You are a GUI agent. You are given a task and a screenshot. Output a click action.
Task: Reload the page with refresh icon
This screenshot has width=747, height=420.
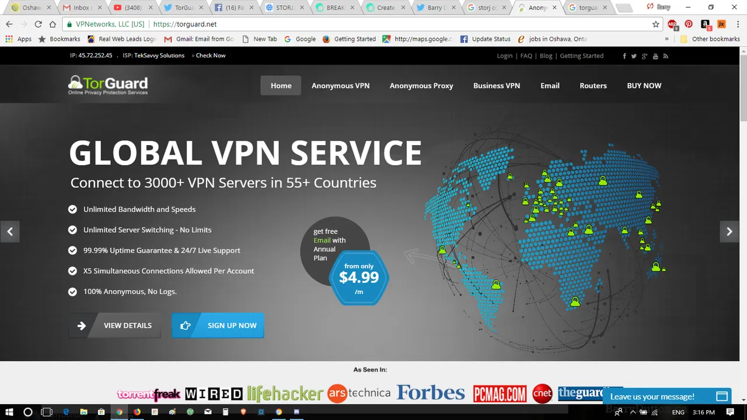pyautogui.click(x=38, y=24)
